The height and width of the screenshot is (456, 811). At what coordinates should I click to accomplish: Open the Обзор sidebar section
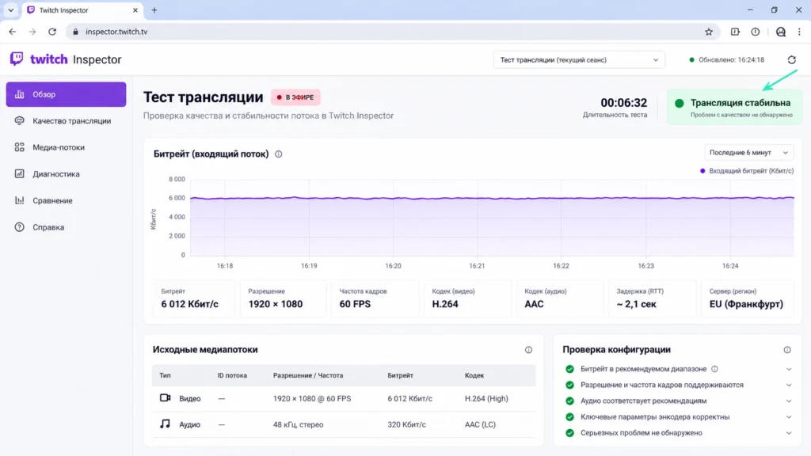tap(67, 94)
